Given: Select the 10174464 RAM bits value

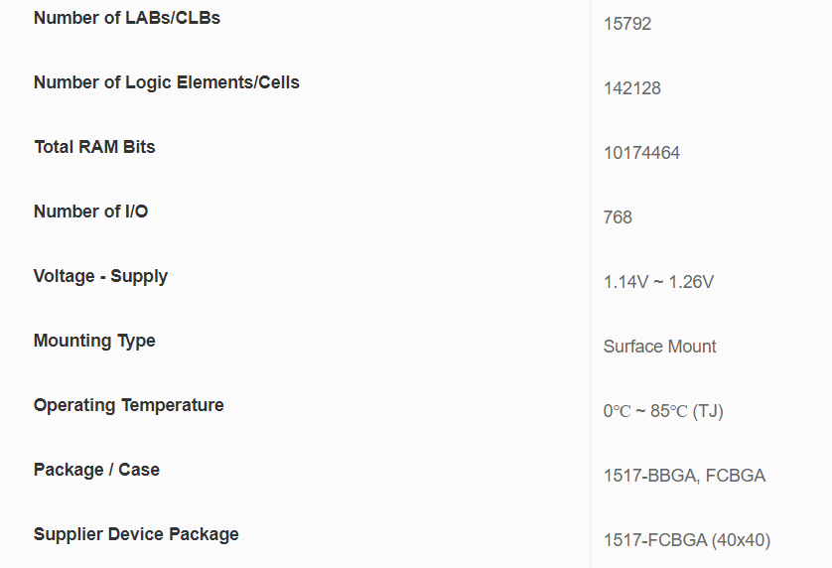Looking at the screenshot, I should click(x=641, y=153).
